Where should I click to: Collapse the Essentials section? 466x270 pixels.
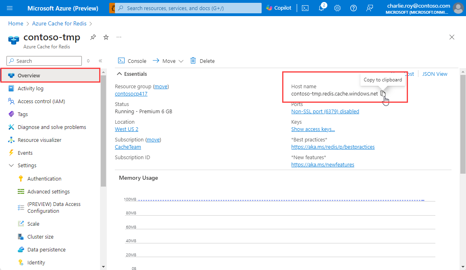pyautogui.click(x=120, y=74)
